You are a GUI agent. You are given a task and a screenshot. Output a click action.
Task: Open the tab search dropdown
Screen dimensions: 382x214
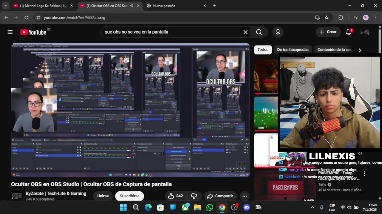5,6
